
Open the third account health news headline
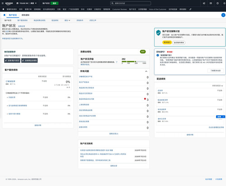click(95, 160)
